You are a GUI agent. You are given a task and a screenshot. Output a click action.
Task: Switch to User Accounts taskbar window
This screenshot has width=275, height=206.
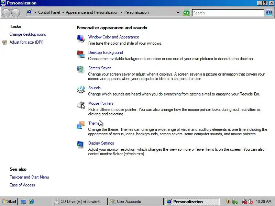[136, 202]
